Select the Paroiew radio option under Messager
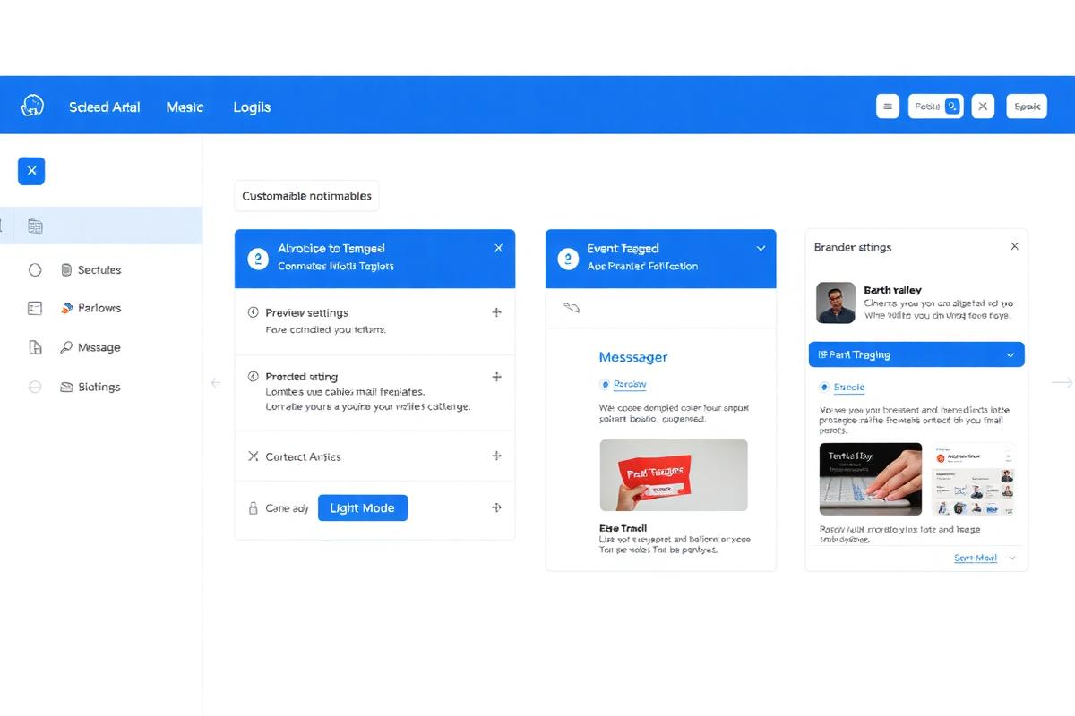This screenshot has height=716, width=1075. coord(605,384)
